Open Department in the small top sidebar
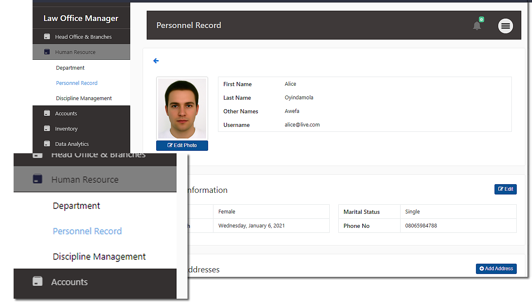 point(70,68)
